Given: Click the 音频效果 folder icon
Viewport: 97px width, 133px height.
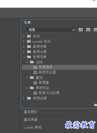Looking at the screenshot, I should pyautogui.click(x=29, y=46).
